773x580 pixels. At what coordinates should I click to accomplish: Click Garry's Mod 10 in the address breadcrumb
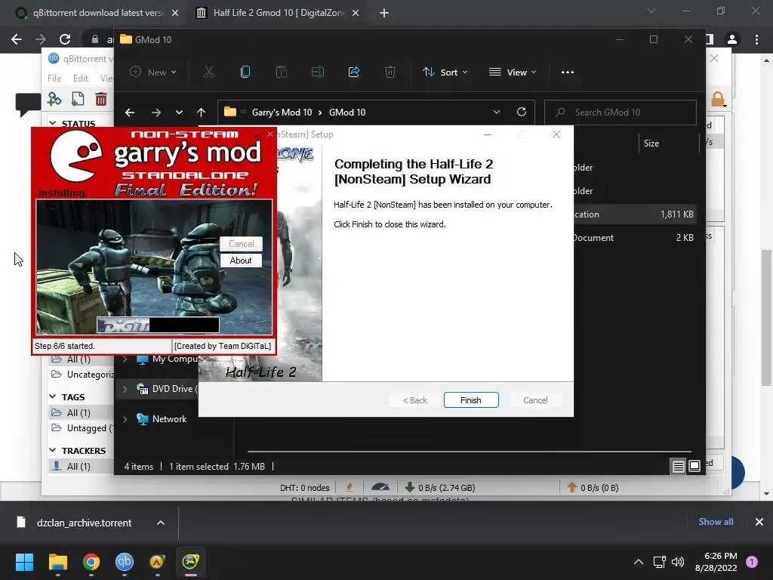click(x=282, y=113)
